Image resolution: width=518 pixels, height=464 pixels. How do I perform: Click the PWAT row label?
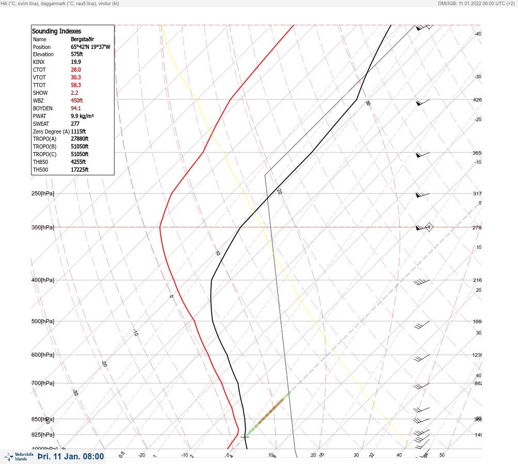(x=39, y=116)
